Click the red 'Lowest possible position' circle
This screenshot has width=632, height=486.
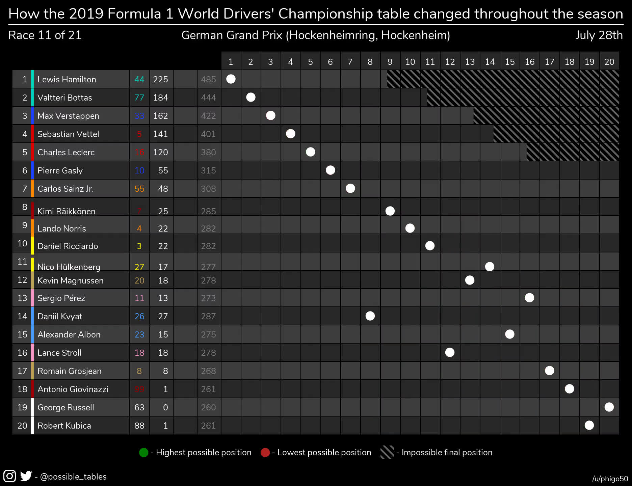point(265,452)
